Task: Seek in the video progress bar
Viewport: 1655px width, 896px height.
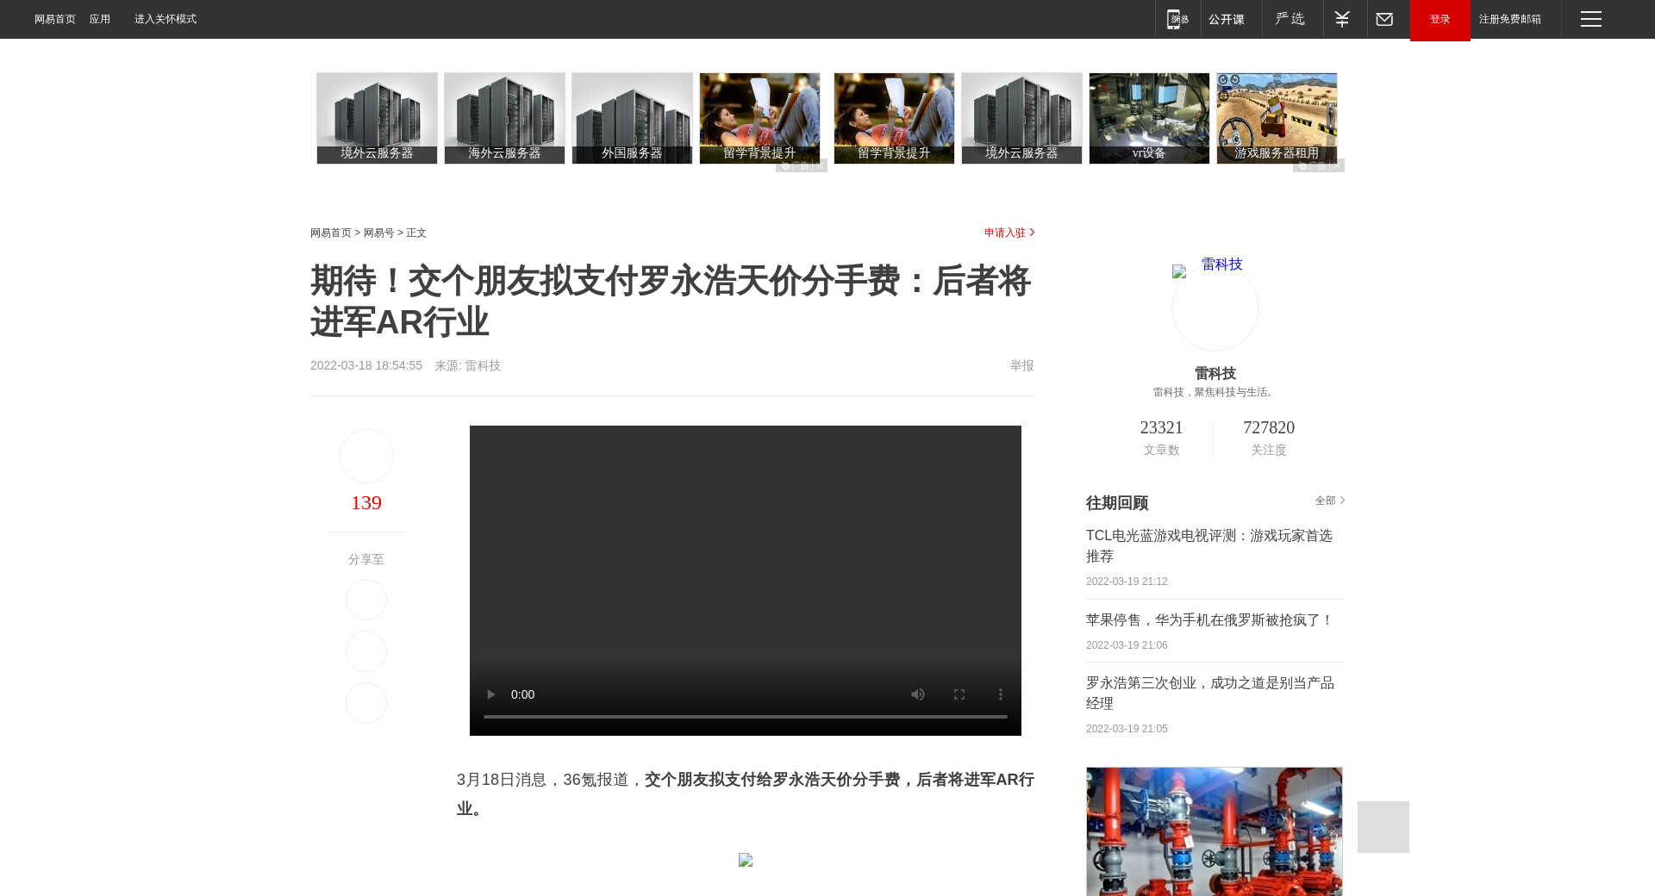Action: coord(745,717)
